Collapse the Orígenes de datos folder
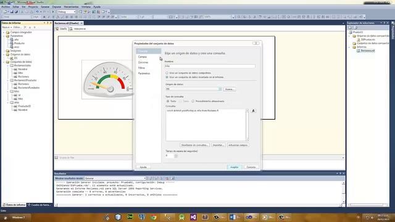 4,54
